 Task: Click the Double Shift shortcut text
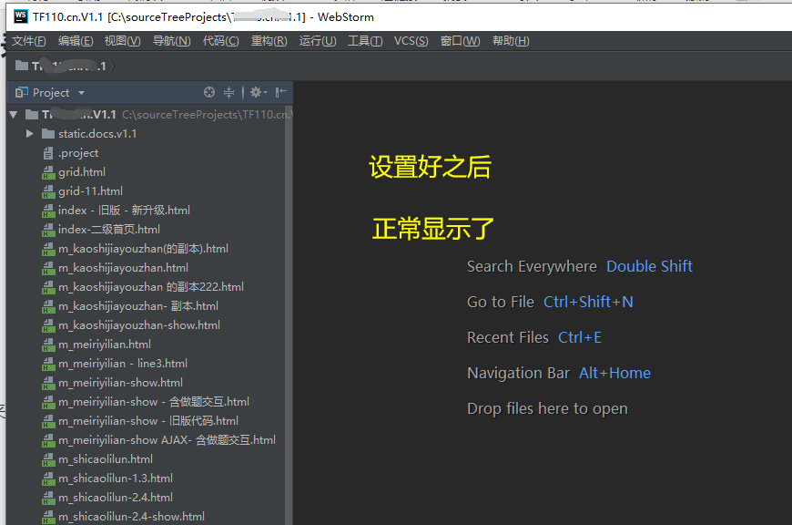point(649,266)
